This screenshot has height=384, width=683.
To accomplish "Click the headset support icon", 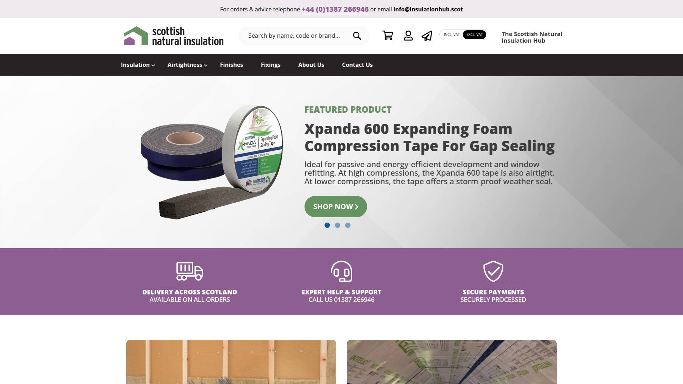I will 341,271.
